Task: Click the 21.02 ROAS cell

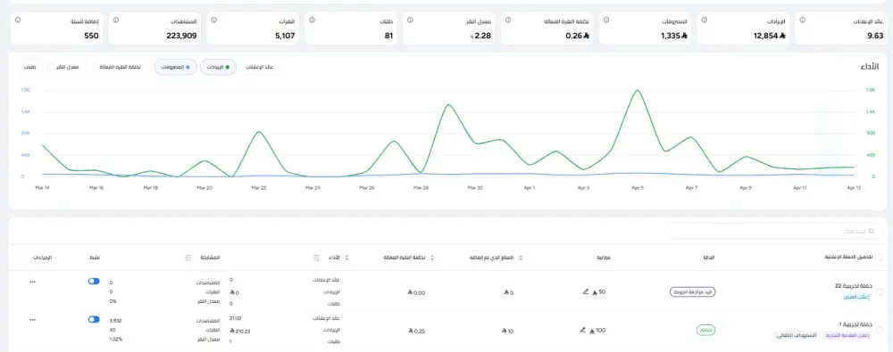Action: [235, 318]
